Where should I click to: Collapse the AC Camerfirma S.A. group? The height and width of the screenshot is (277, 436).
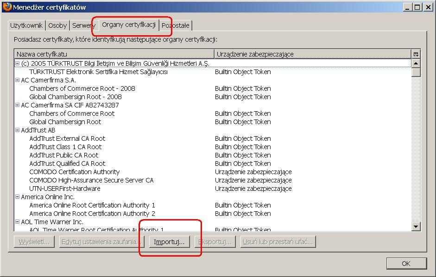tap(18, 80)
